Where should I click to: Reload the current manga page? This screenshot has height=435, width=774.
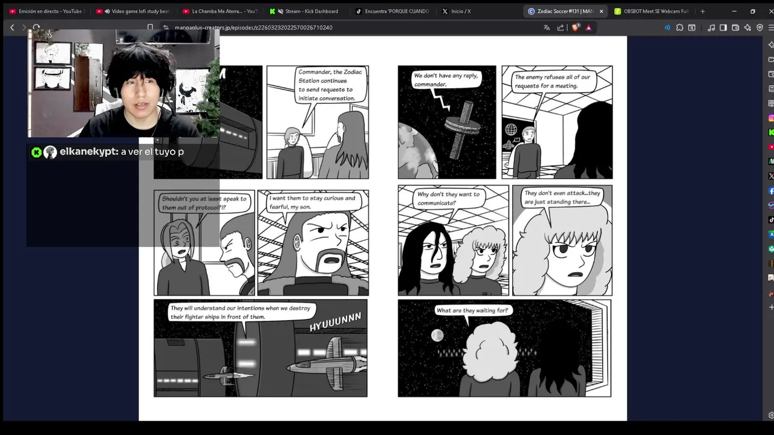coord(36,27)
